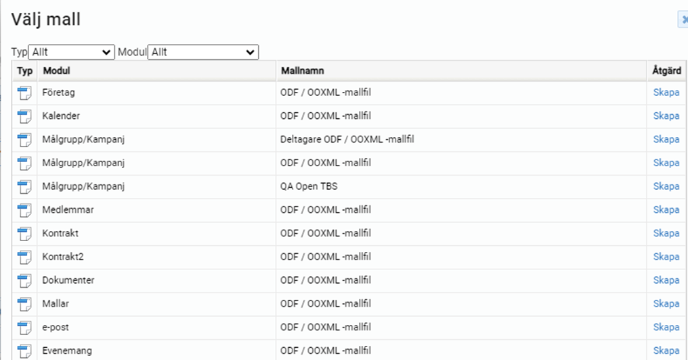
Task: Click the icon for the QA Open TBS template
Action: click(x=24, y=186)
